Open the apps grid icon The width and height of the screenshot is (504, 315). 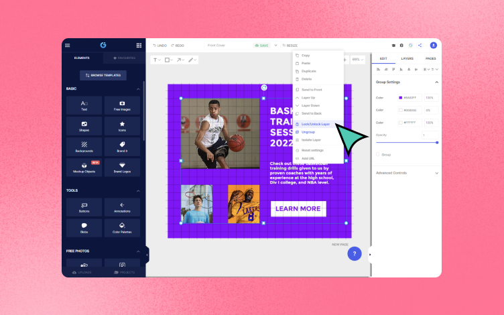pos(139,46)
